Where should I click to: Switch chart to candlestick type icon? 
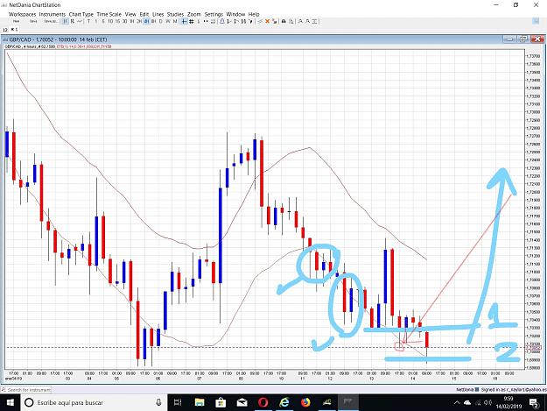73,21
